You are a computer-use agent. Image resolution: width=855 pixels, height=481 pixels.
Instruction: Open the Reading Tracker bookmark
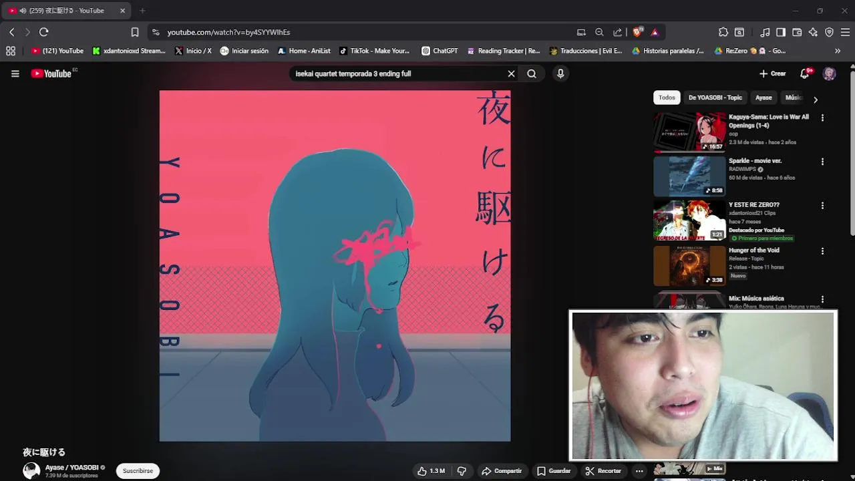pos(503,51)
